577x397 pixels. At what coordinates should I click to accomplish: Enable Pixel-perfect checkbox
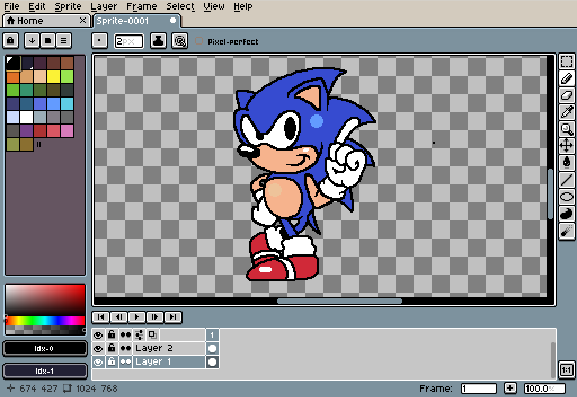[x=199, y=41]
